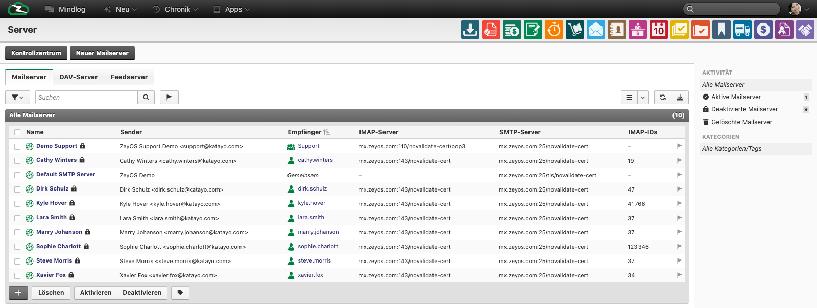
Task: Open the Apps dropdown menu
Action: pos(231,9)
